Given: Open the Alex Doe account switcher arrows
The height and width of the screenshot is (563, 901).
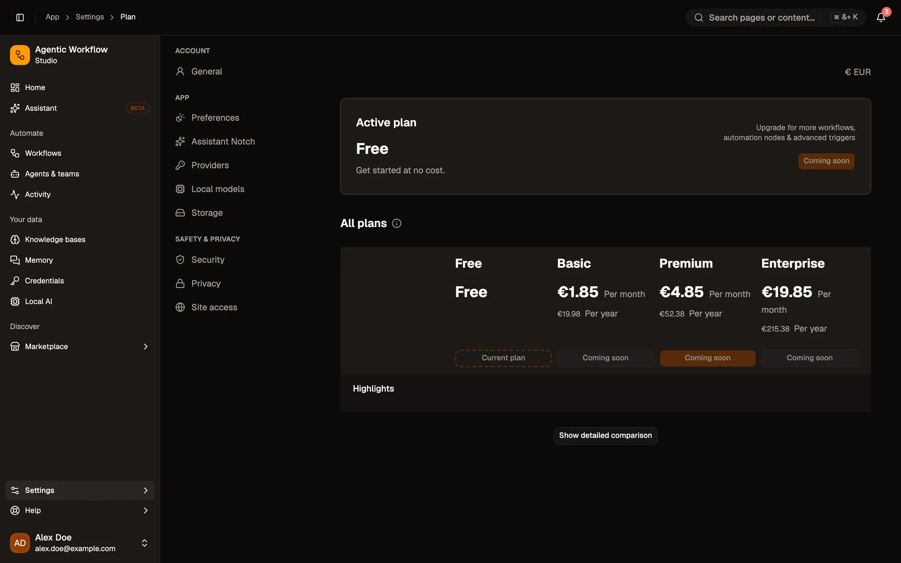Looking at the screenshot, I should 145,543.
